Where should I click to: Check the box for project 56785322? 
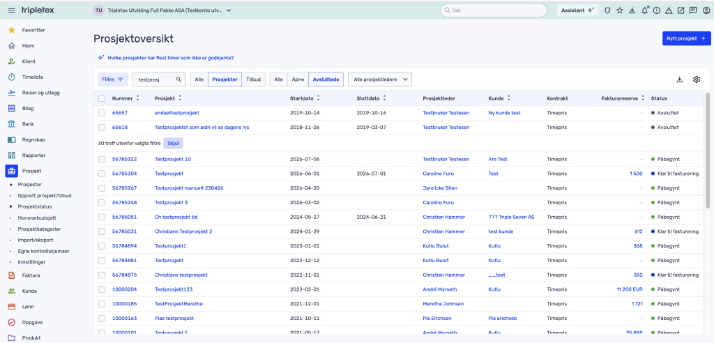coord(102,159)
